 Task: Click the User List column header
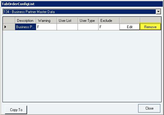67,20
